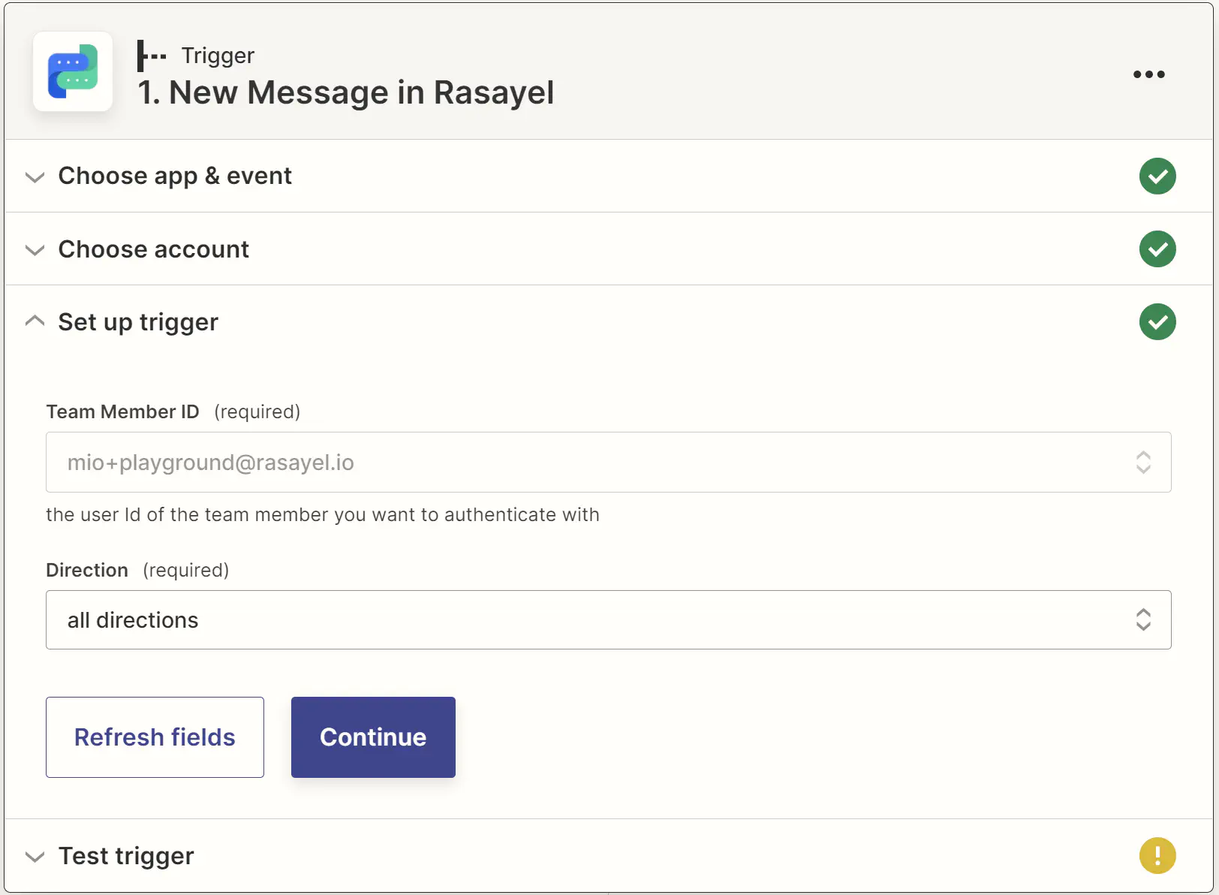Select the all directions option

pos(133,619)
